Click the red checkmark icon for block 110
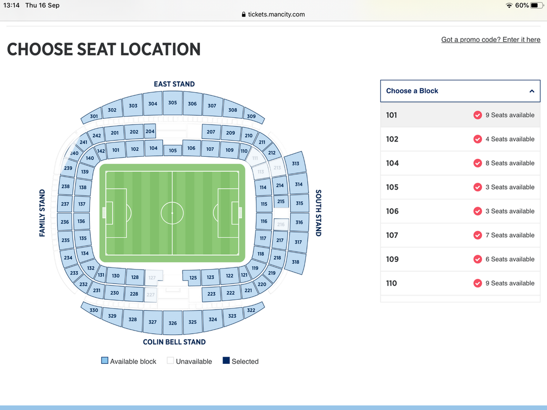Viewport: 547px width, 410px height. click(x=478, y=283)
